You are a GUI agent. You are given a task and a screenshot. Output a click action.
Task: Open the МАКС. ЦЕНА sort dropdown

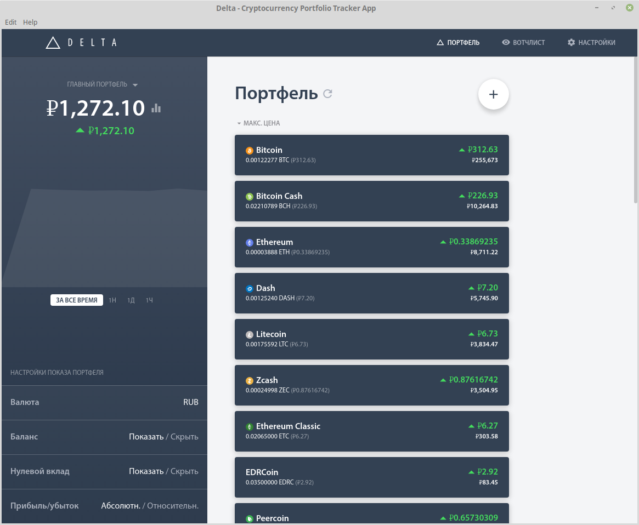(x=258, y=123)
